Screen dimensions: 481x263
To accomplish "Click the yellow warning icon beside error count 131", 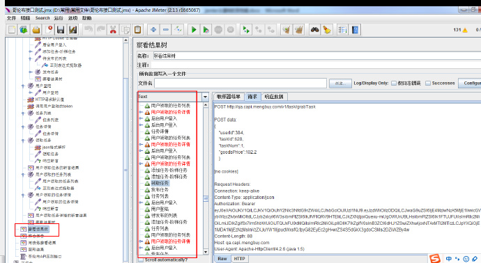I will coord(465,30).
